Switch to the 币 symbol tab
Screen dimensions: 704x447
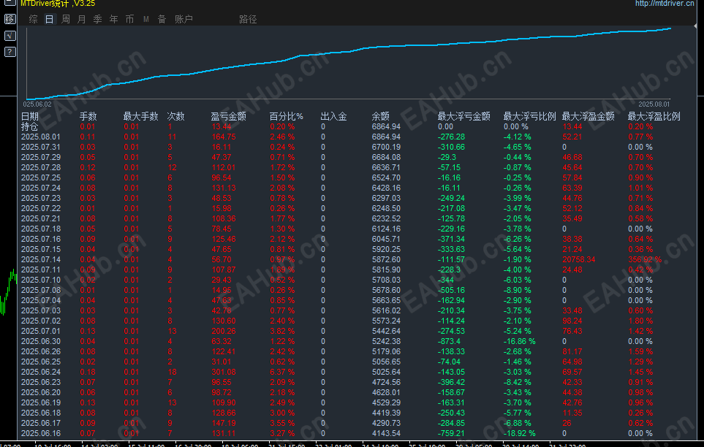point(129,19)
